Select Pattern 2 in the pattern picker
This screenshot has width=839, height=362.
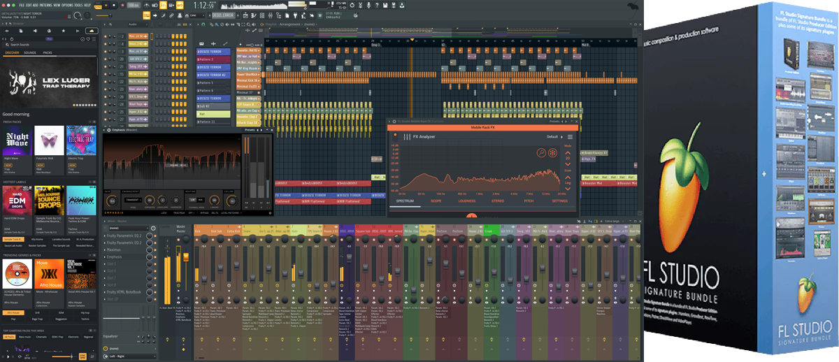[x=213, y=59]
